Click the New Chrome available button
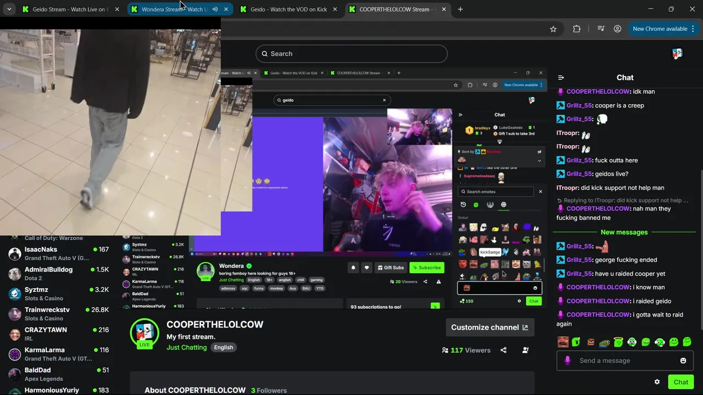The image size is (703, 395). coord(660,29)
